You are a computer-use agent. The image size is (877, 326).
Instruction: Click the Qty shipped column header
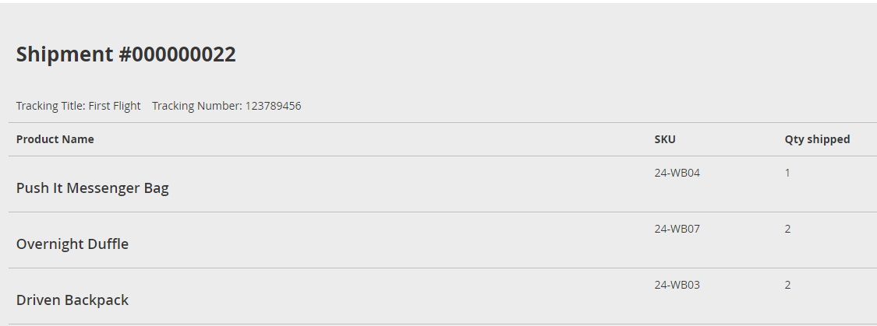(x=817, y=139)
